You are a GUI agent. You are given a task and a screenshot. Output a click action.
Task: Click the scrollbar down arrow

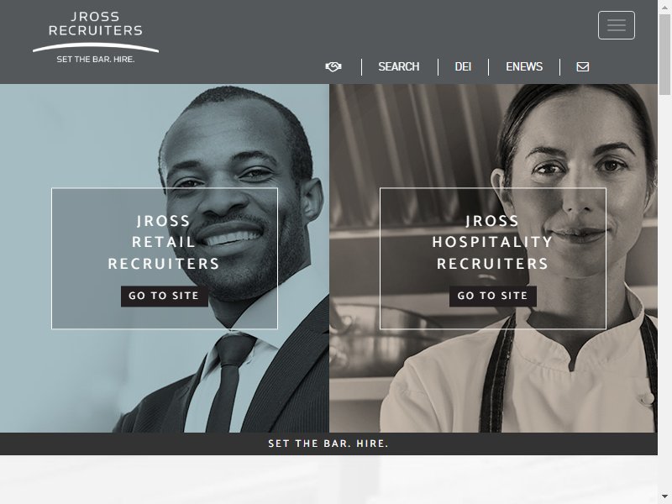tap(664, 496)
